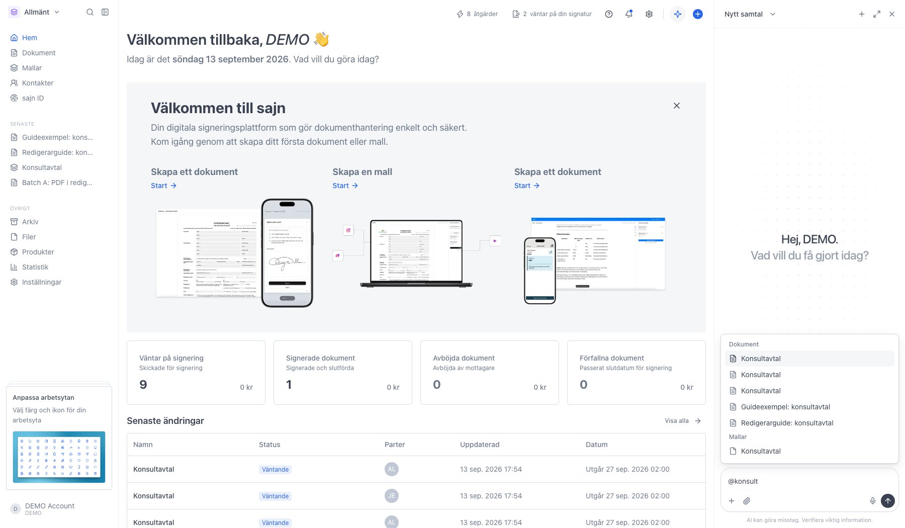Expand the chat panel to fullscreen
905x528 pixels.
pos(877,14)
